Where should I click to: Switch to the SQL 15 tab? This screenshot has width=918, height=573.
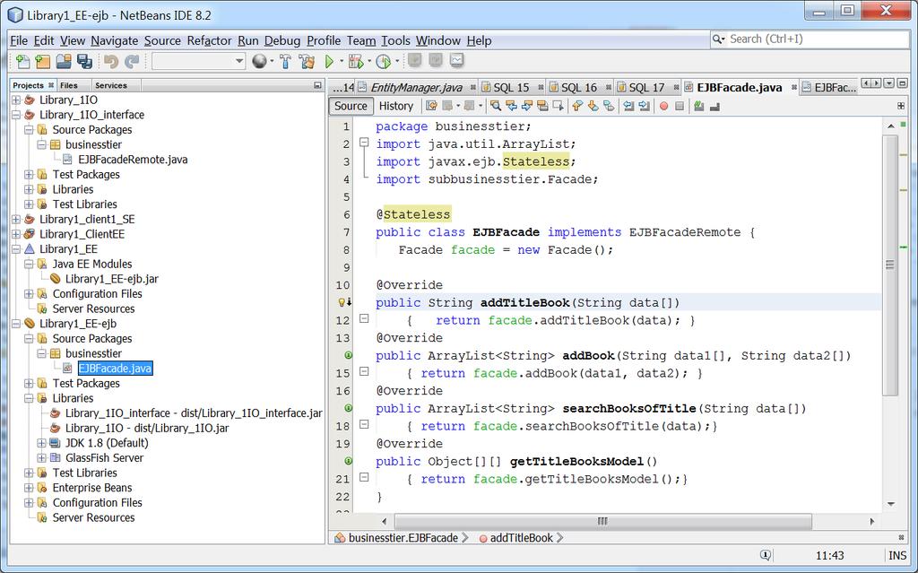[x=510, y=87]
